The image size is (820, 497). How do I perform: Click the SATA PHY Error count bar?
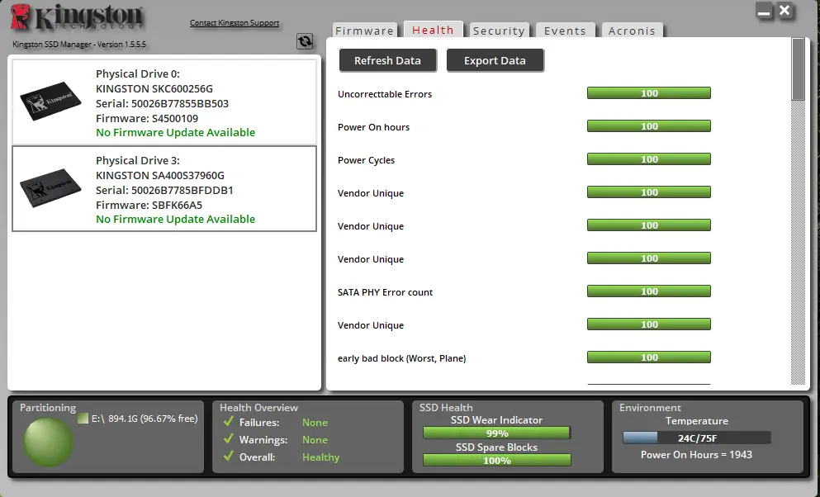click(649, 291)
